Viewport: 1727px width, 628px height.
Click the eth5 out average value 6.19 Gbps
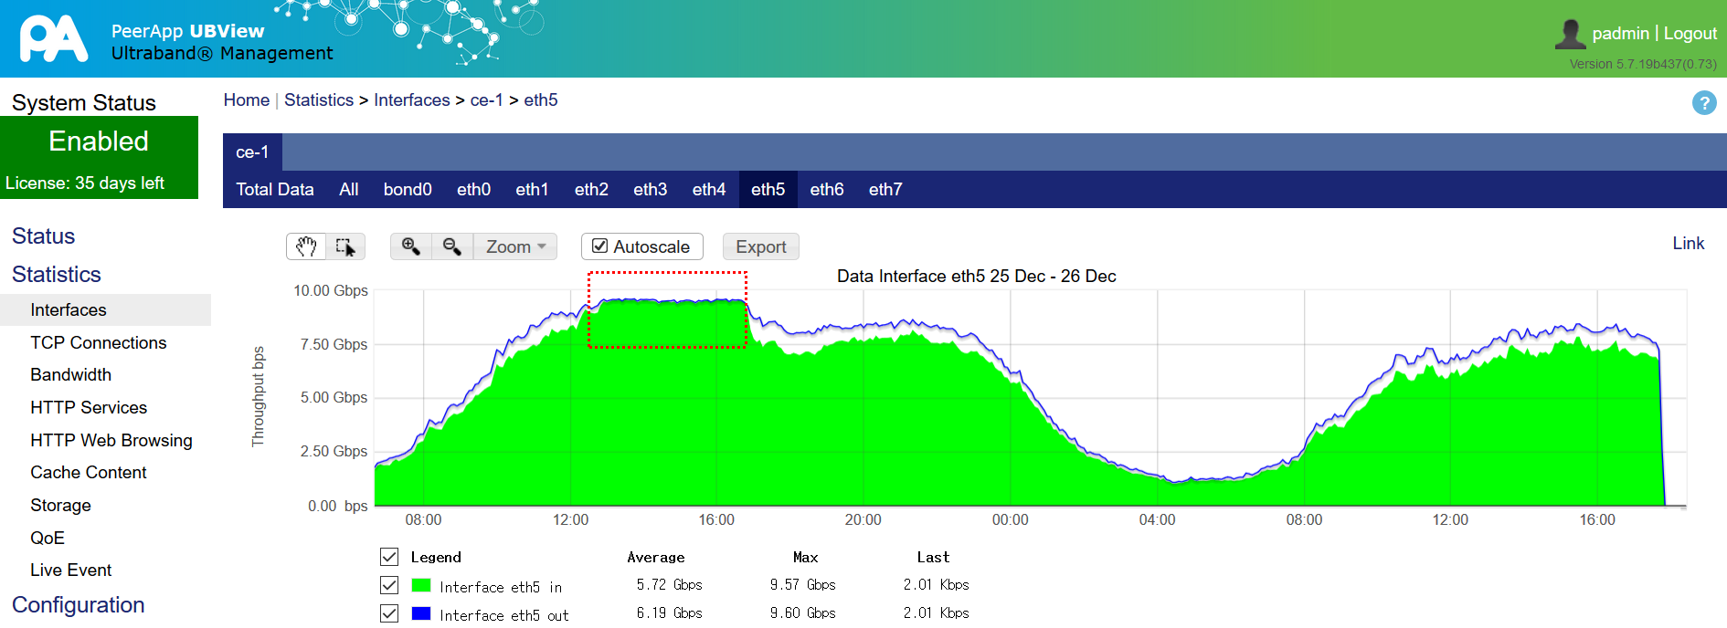tap(669, 612)
